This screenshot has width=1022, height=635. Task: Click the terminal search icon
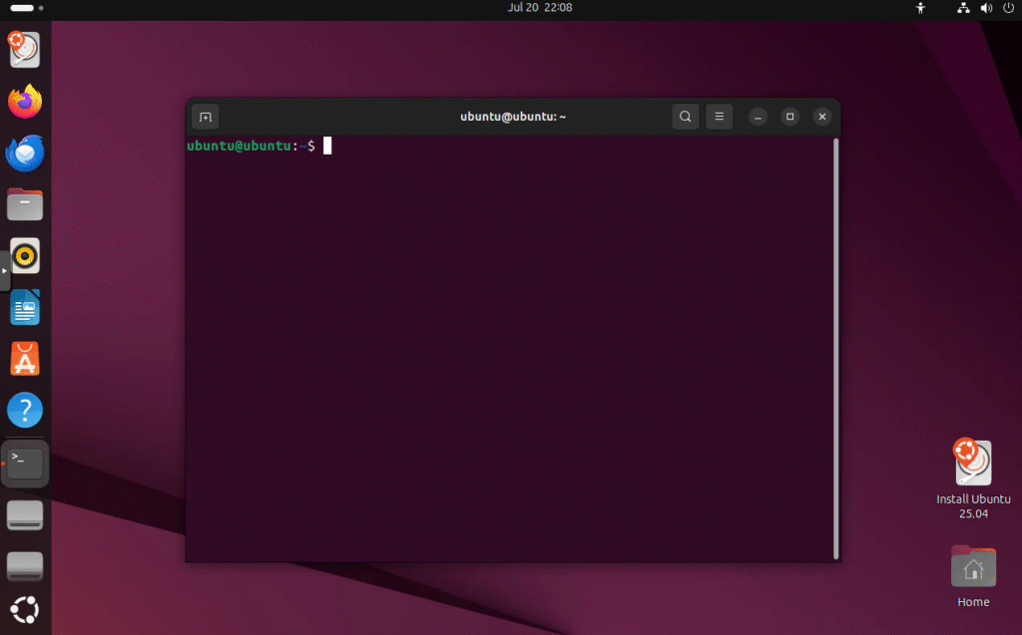pos(685,117)
